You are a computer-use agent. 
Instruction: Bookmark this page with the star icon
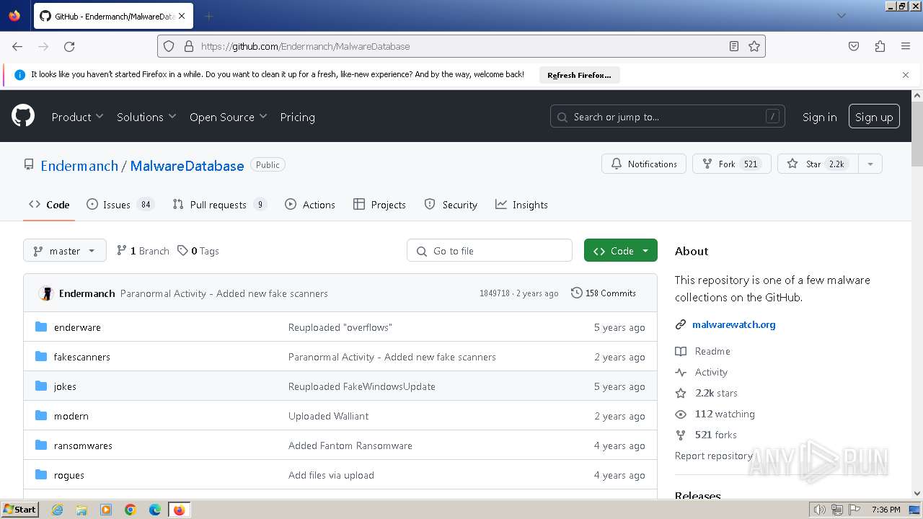(x=754, y=46)
